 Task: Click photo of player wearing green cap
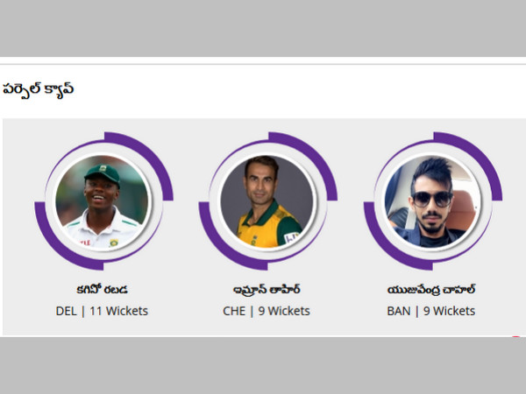click(102, 201)
